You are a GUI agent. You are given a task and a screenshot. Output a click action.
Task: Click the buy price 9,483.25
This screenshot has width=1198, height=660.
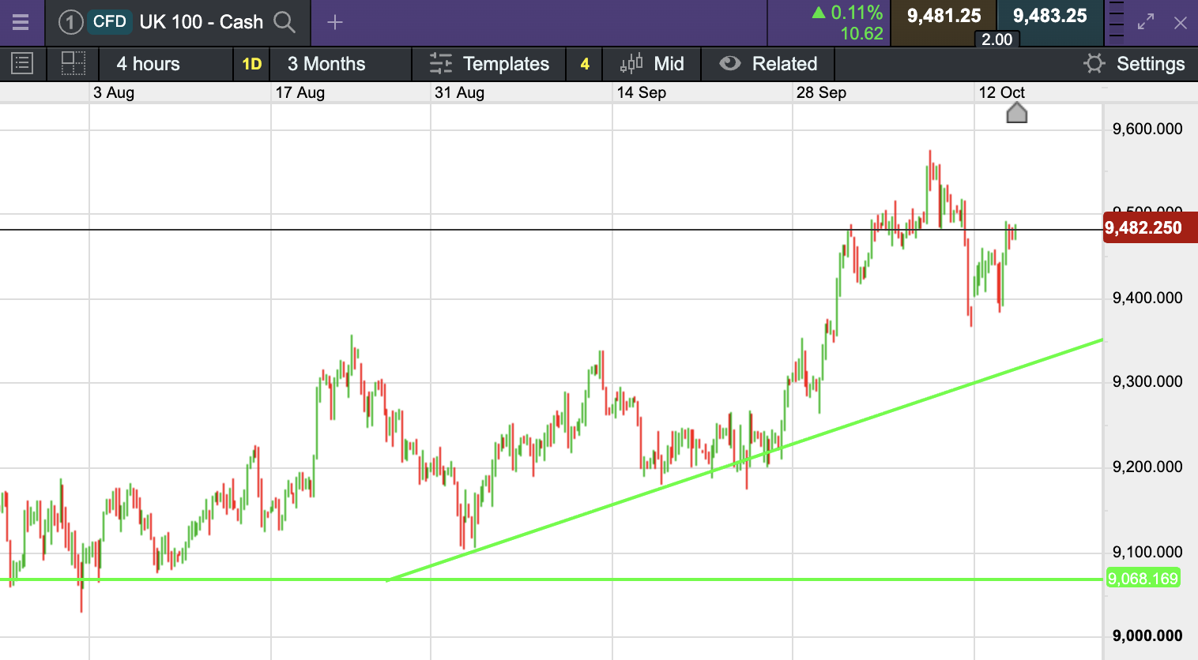click(1049, 16)
